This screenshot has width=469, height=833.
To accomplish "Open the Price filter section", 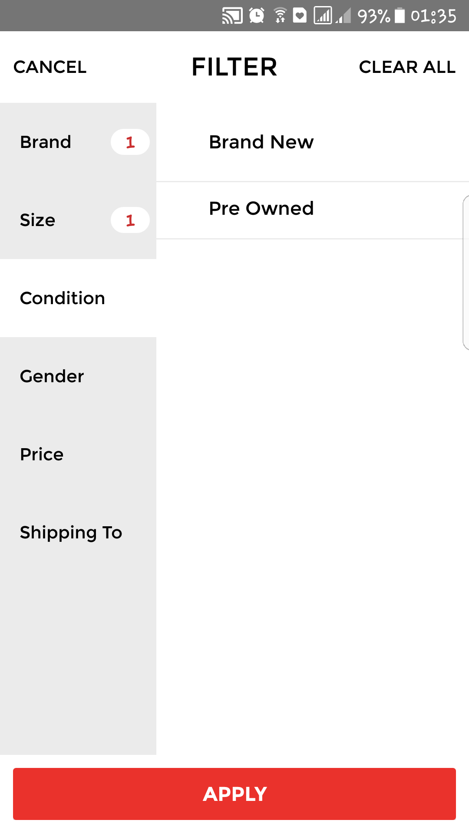I will (x=42, y=455).
